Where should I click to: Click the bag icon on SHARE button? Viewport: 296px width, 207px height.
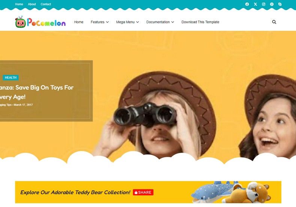point(136,192)
